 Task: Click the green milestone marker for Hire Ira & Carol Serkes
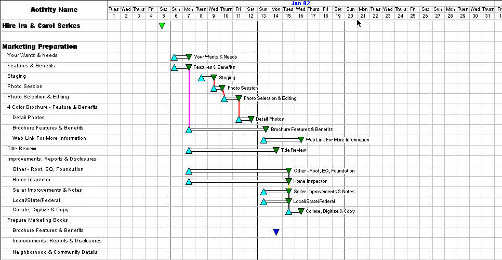pyautogui.click(x=162, y=26)
